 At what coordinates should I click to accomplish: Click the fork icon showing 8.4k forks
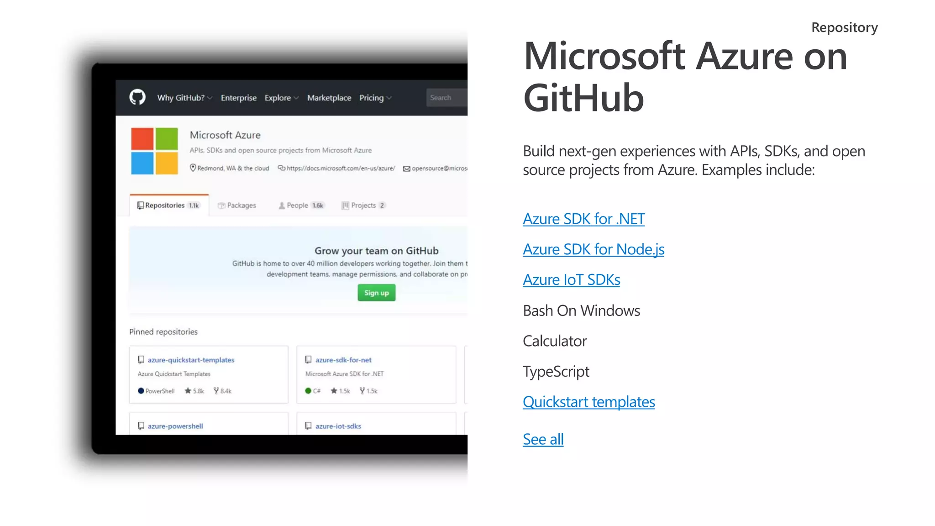pyautogui.click(x=216, y=391)
